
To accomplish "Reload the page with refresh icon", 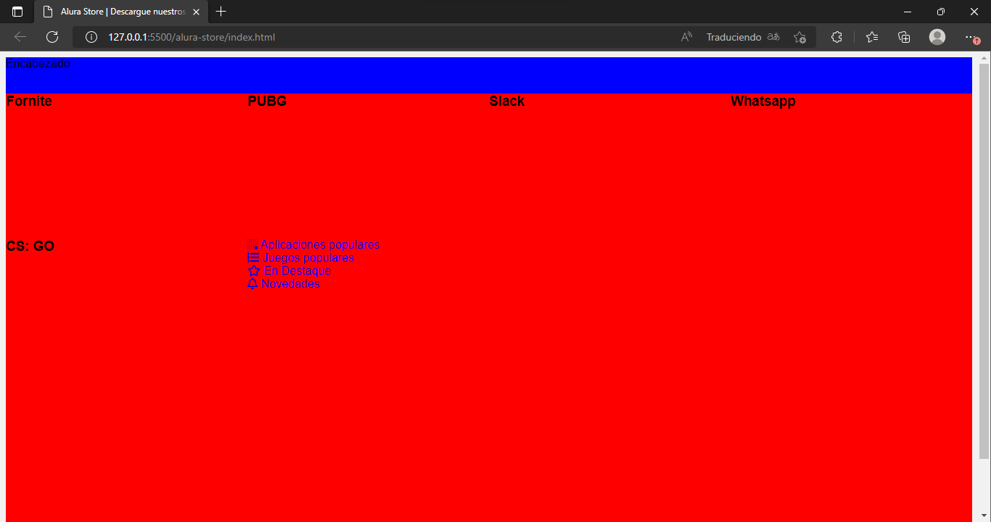I will (52, 37).
